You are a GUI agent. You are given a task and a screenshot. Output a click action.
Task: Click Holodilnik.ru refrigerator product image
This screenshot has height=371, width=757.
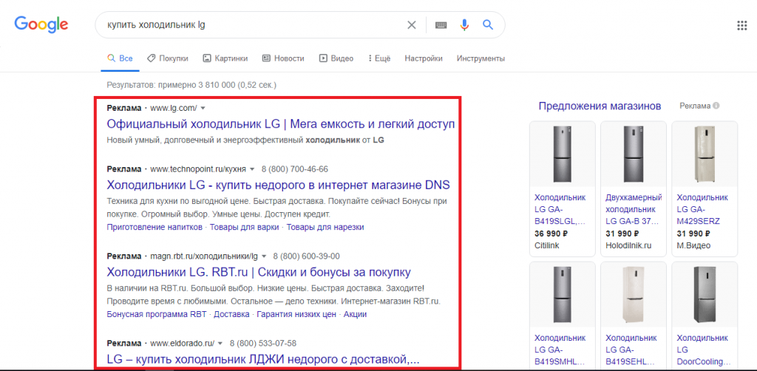point(634,154)
